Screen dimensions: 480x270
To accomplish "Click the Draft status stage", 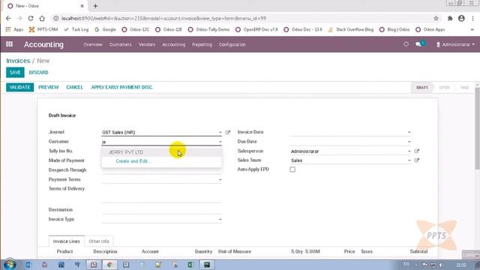I will coord(421,88).
